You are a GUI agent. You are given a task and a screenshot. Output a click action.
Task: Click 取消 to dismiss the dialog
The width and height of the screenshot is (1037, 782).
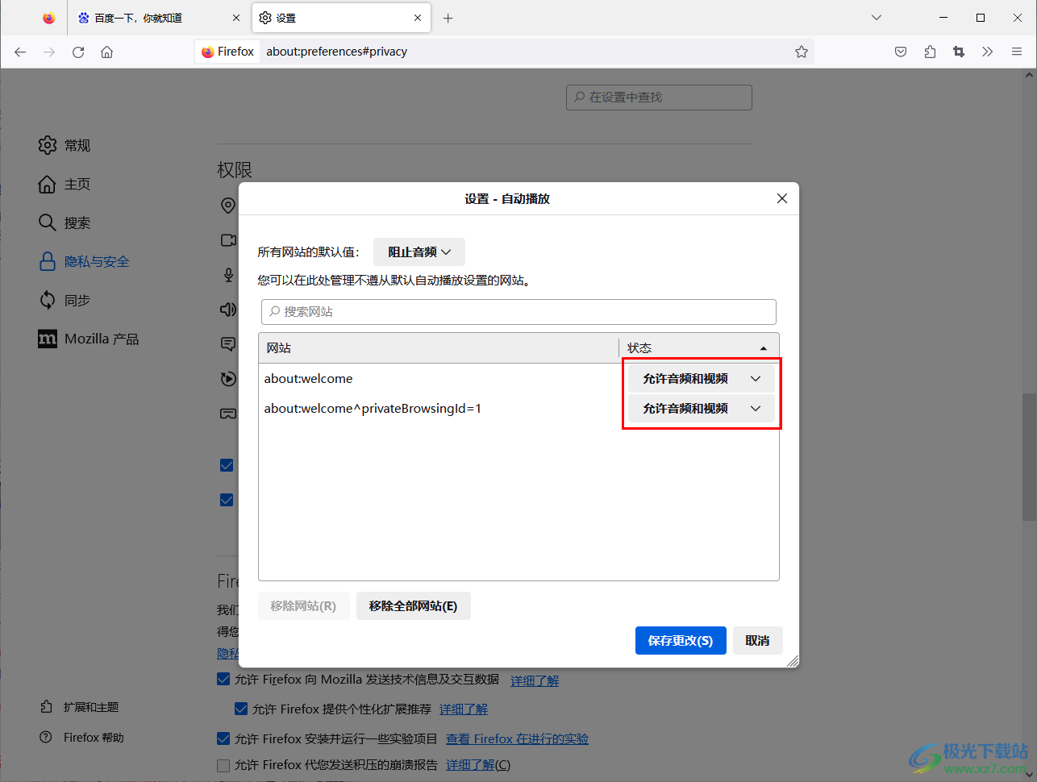pos(757,640)
